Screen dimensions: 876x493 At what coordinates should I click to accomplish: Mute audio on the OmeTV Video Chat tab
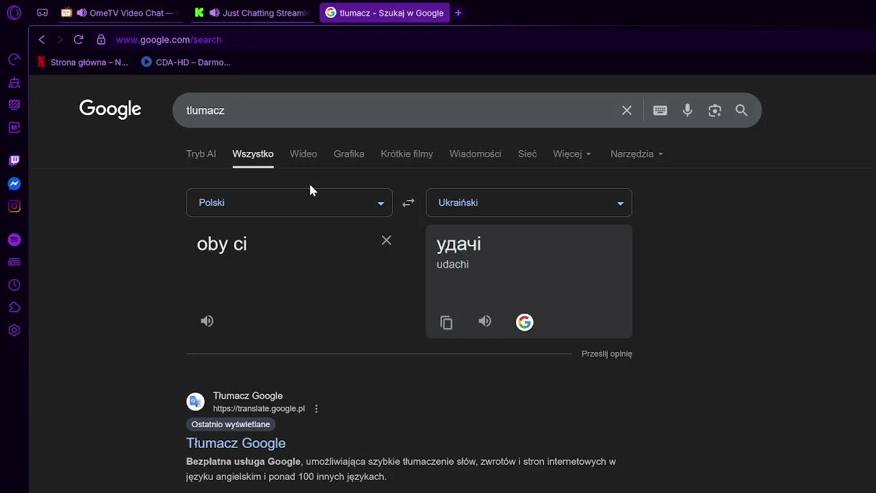(81, 13)
